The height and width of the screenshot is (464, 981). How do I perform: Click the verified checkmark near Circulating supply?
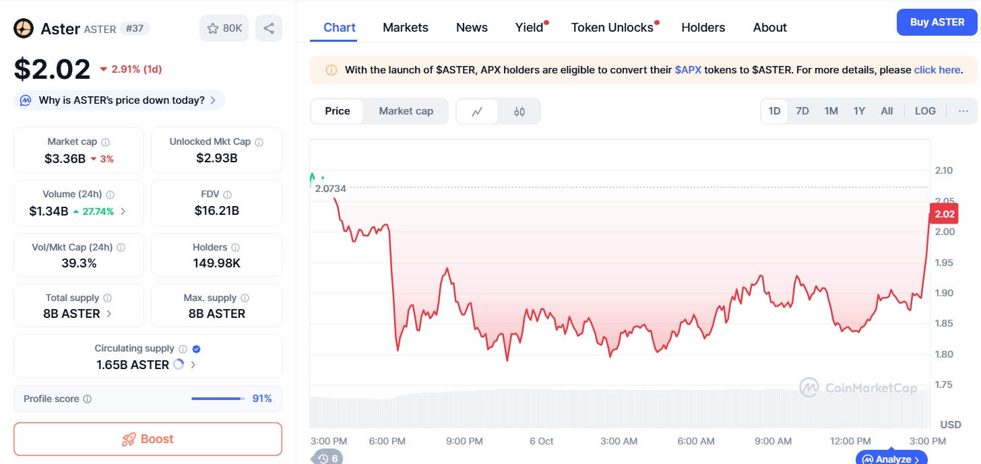[195, 348]
